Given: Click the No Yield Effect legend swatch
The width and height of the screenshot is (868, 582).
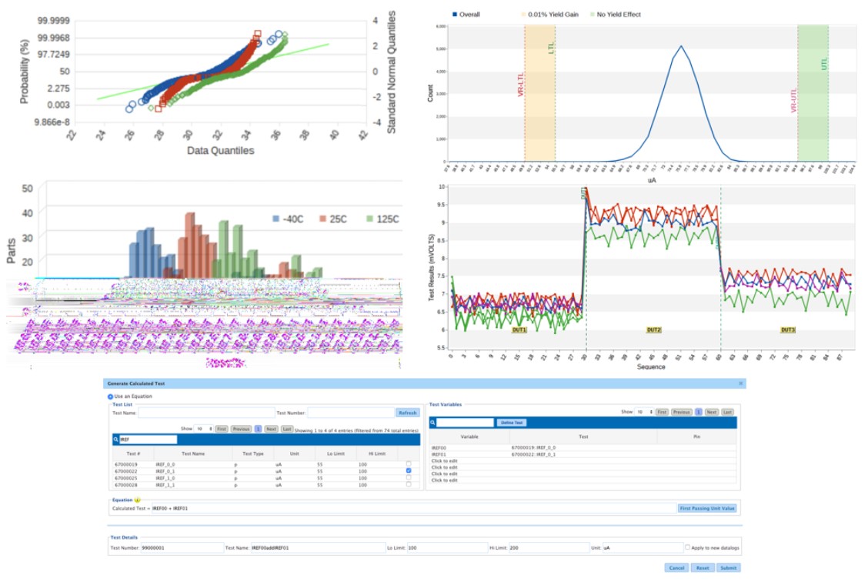Looking at the screenshot, I should 592,15.
